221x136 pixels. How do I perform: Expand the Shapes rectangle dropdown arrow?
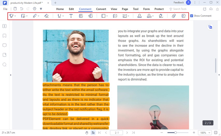pyautogui.click(x=107, y=16)
